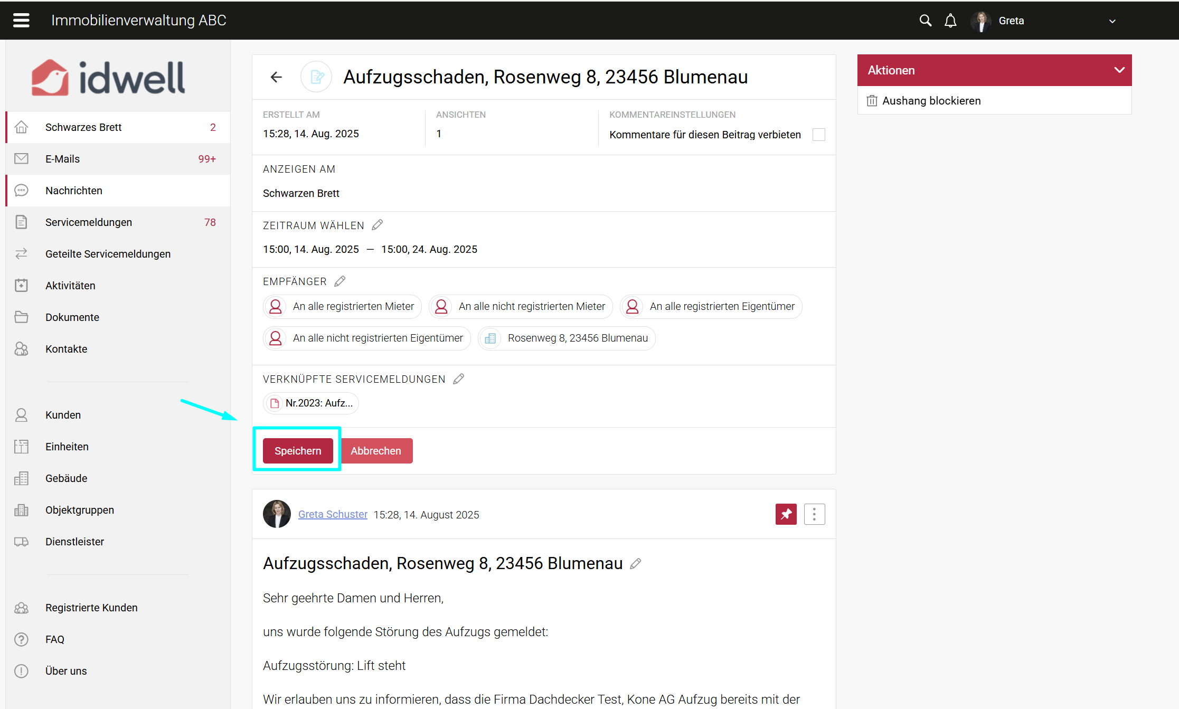Edit the post title with pencil icon

tap(636, 564)
